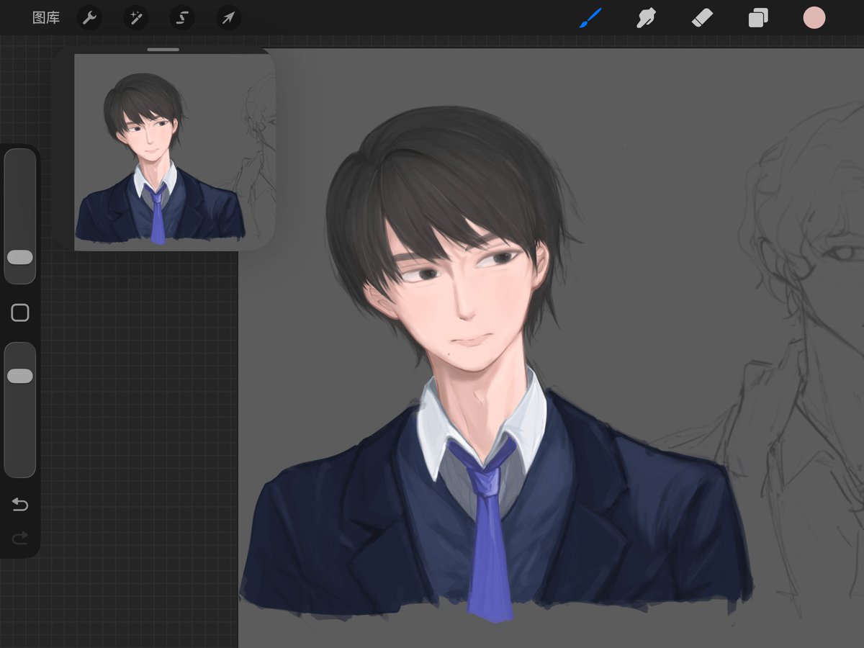Redo the last undone stroke
864x648 pixels.
click(x=20, y=537)
